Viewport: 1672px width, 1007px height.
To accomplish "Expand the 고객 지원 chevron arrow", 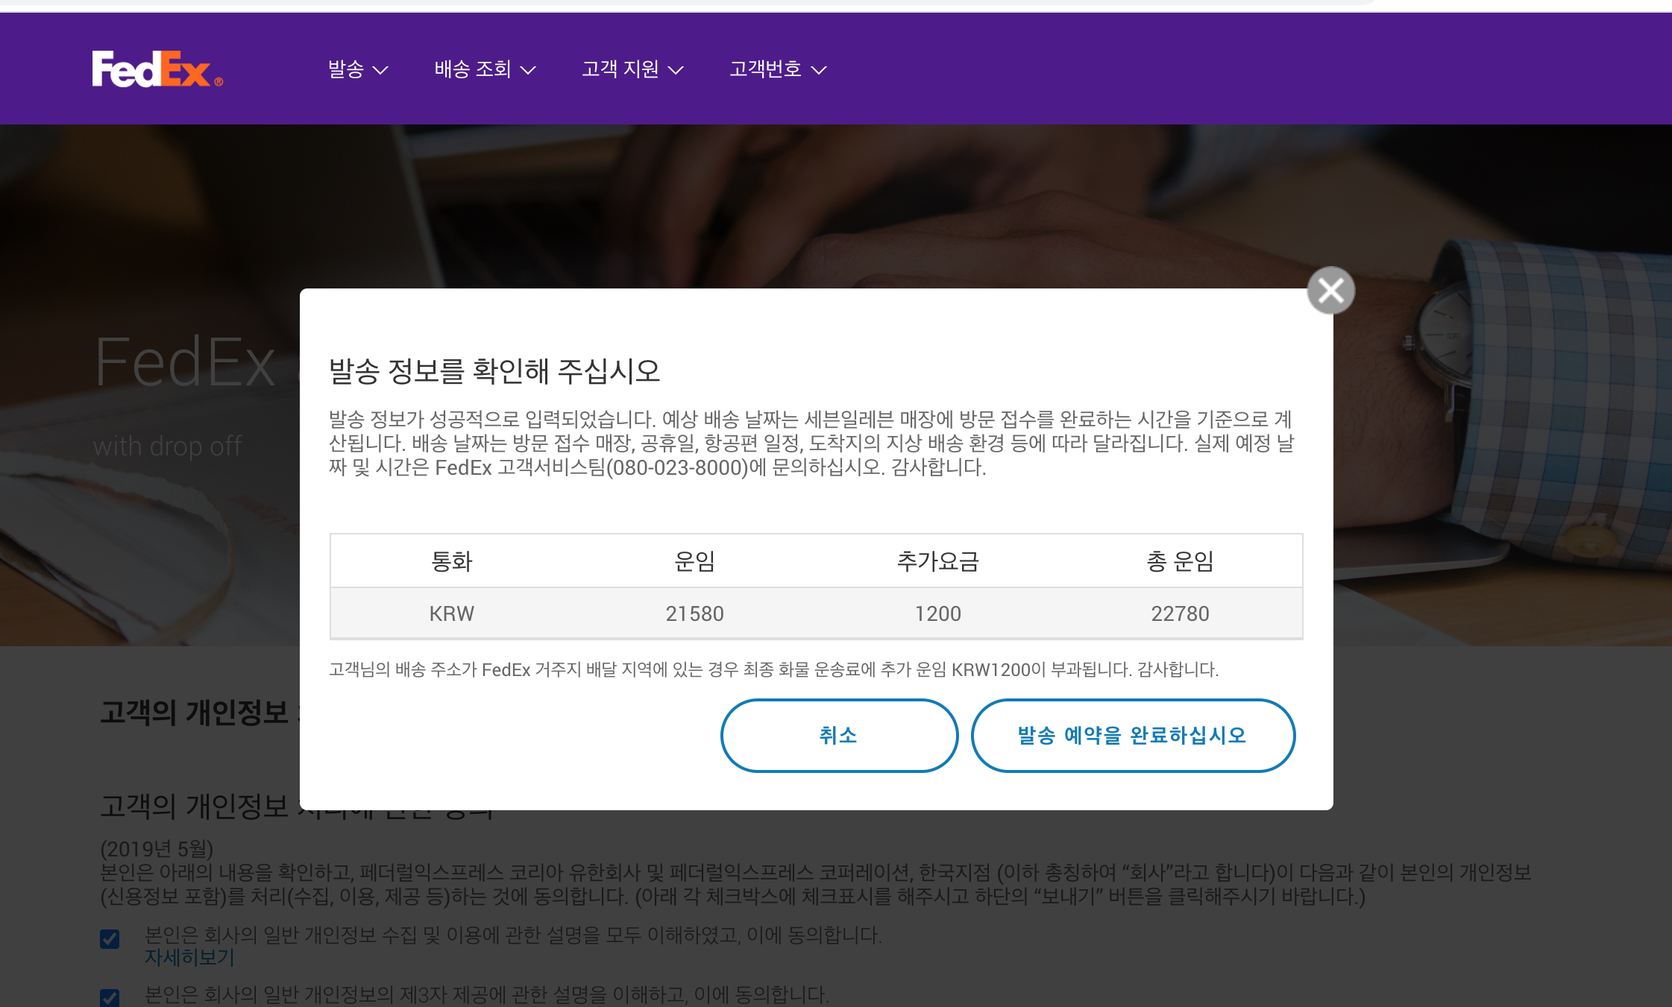I will coord(676,70).
